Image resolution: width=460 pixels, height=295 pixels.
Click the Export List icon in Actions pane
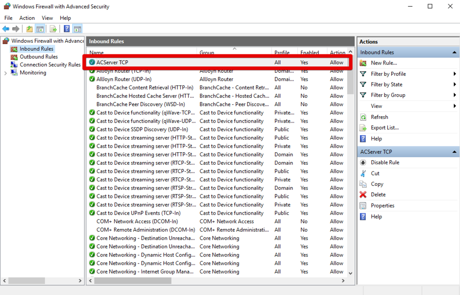pyautogui.click(x=363, y=128)
